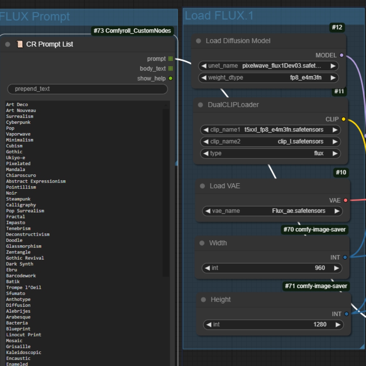
Task: Click the 'Cyberpunk' line in prompt list
Action: [18, 122]
